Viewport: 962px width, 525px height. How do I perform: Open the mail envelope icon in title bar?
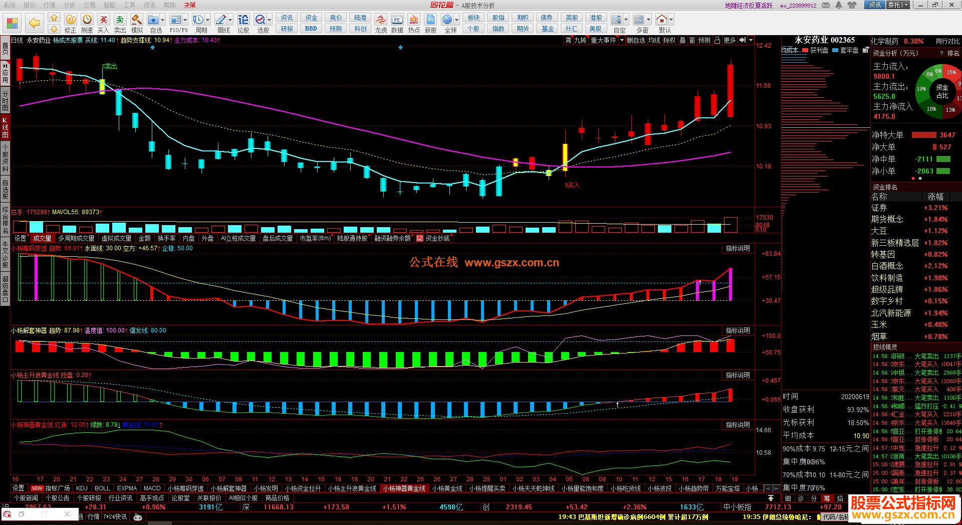coord(825,5)
